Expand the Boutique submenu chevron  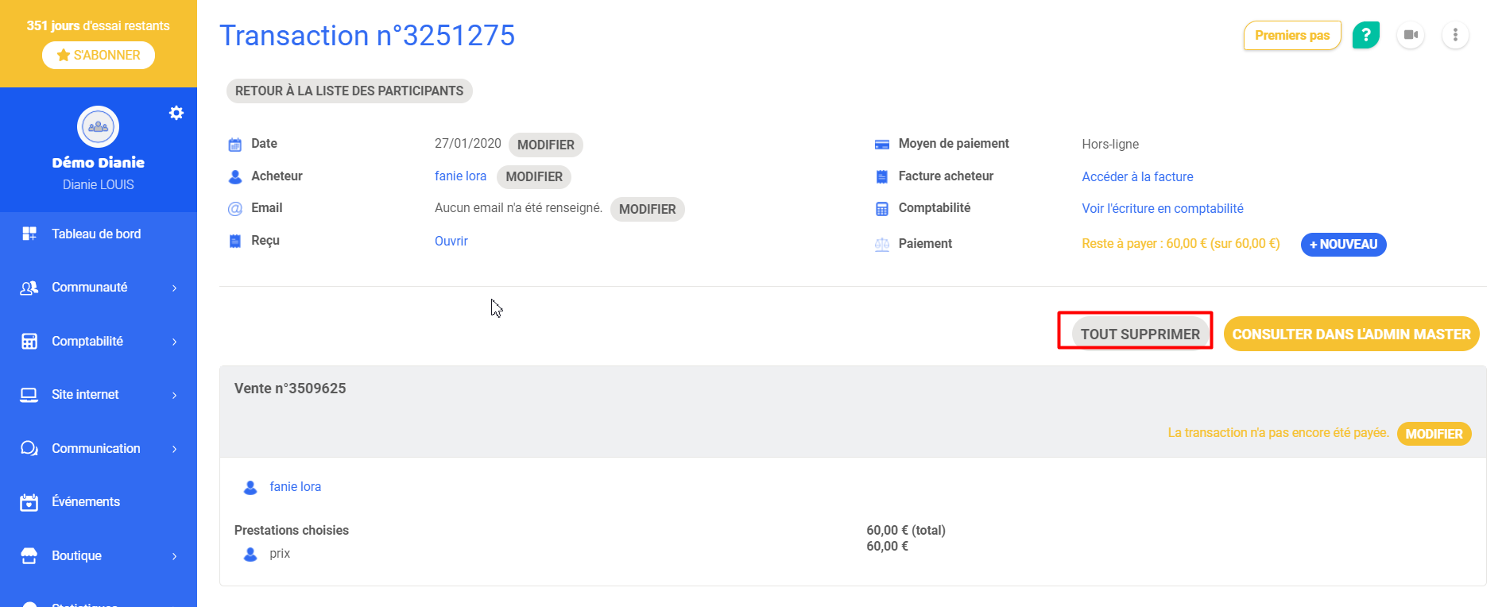pyautogui.click(x=175, y=556)
